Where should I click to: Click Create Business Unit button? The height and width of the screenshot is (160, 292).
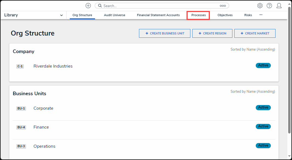tap(165, 33)
